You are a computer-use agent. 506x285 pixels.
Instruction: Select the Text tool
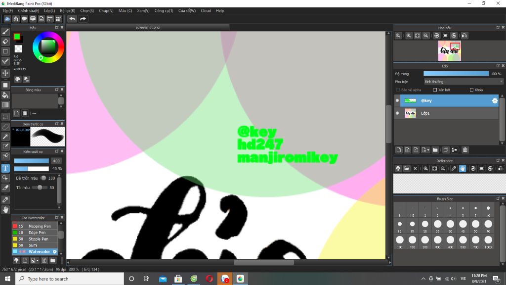pyautogui.click(x=5, y=168)
